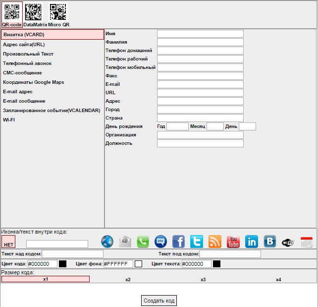This screenshot has height=307, width=318.
Task: Open Произвольный Текст content type
Action: 28,54
